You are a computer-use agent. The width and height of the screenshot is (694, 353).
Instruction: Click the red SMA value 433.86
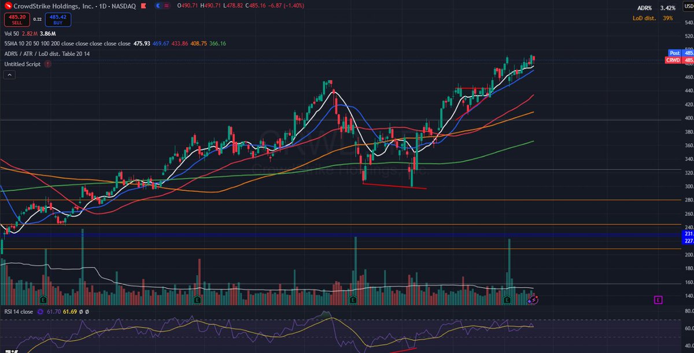[x=180, y=43]
